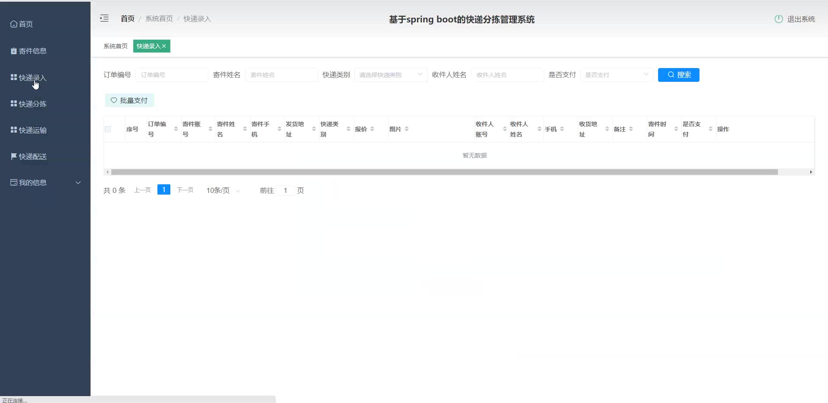The height and width of the screenshot is (403, 828).
Task: Sort by 寄件姓名 column arrows
Action: [245, 129]
